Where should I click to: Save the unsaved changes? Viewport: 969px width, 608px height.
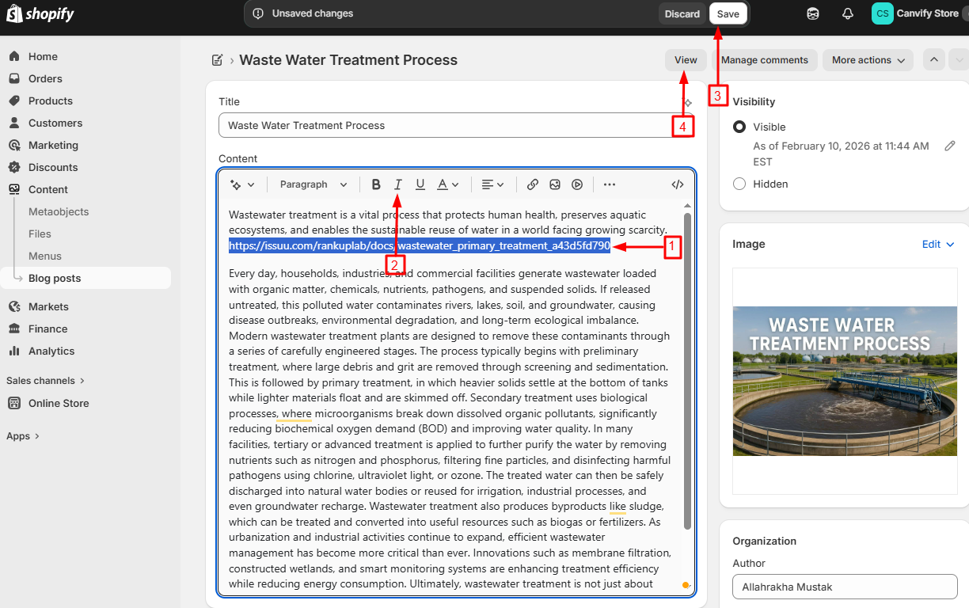click(x=728, y=14)
